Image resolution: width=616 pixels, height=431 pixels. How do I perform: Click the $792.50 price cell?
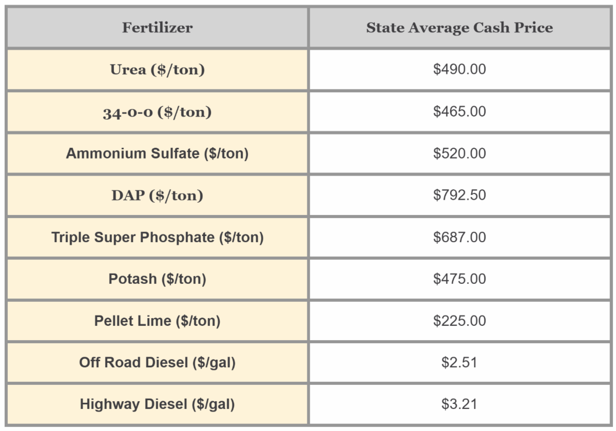[x=459, y=195]
